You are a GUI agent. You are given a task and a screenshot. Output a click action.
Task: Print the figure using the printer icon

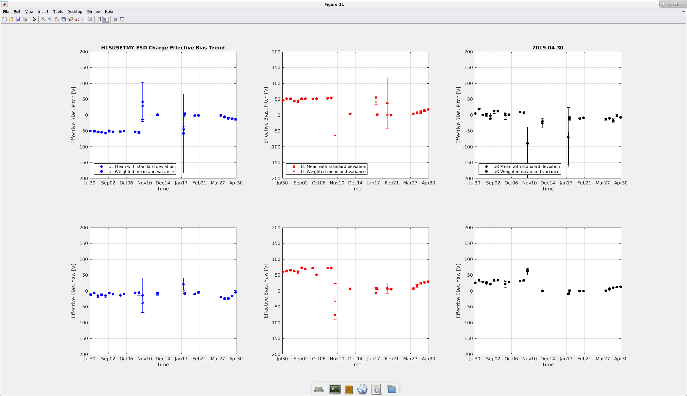coord(25,19)
